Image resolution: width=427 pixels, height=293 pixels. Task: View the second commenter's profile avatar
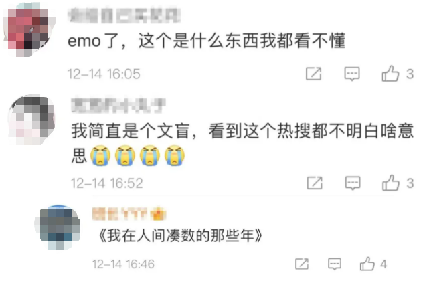[31, 120]
